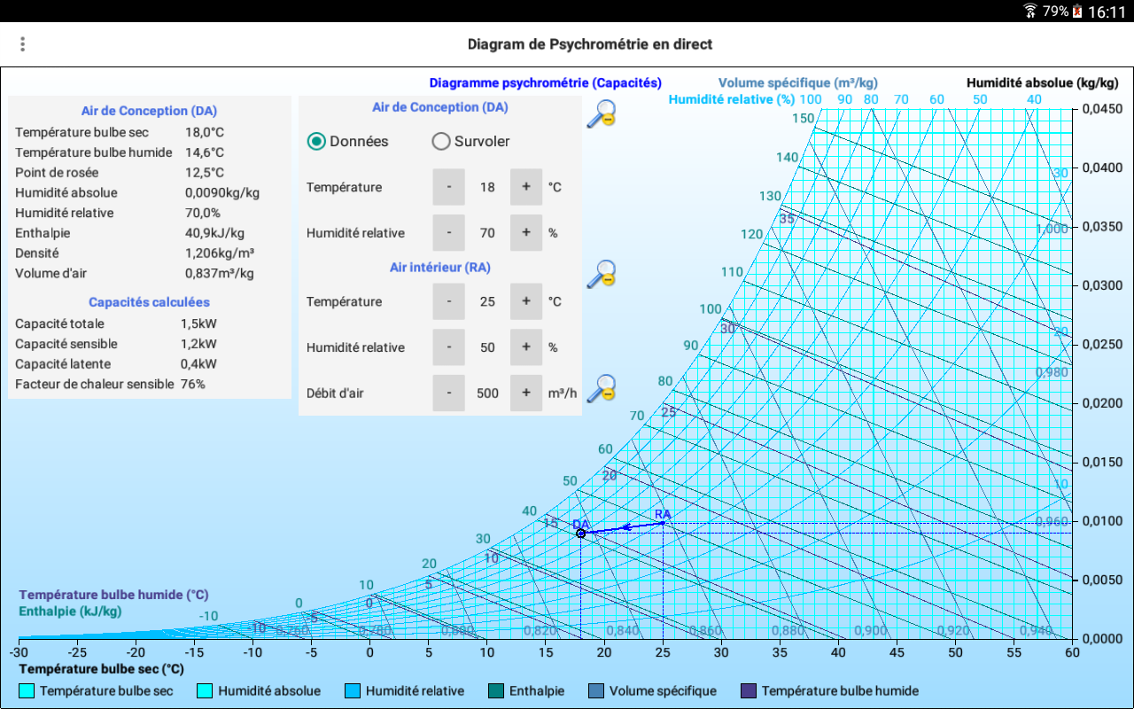Click the Température bulbe sec (°C) axis title
Viewport: 1134px width, 709px height.
pos(102,669)
